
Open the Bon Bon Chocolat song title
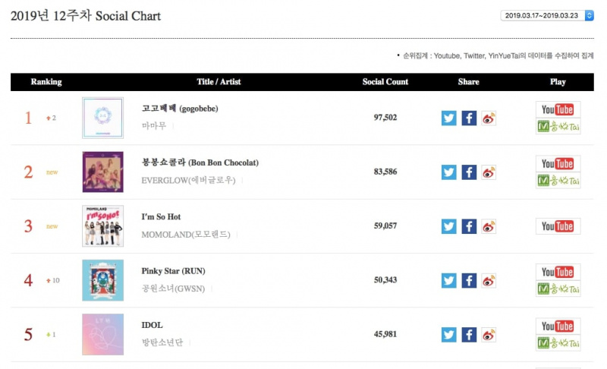[x=200, y=162]
